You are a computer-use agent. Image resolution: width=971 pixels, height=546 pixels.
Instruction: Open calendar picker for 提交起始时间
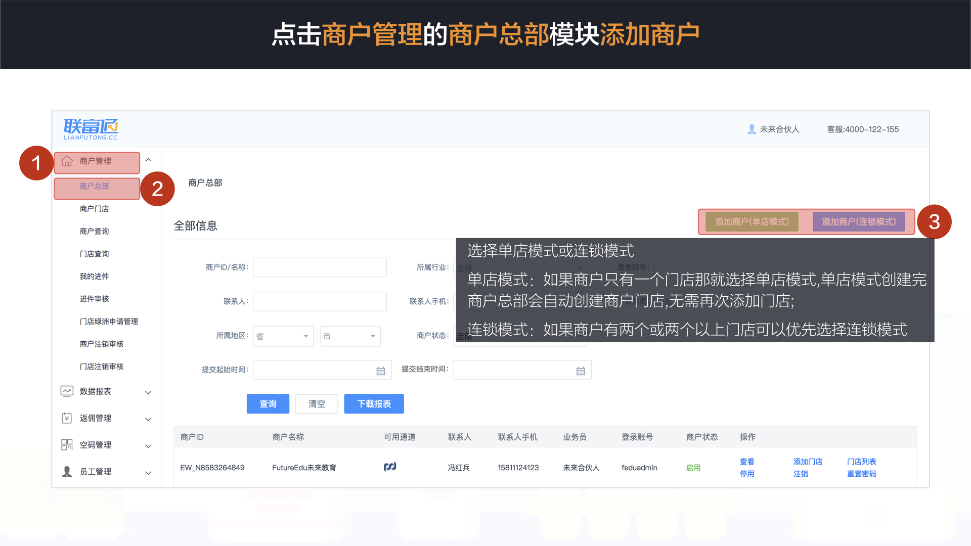point(381,371)
